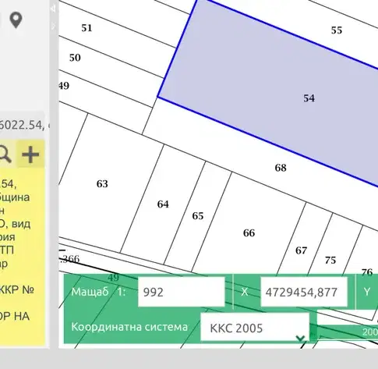Select parcel 55 on the map
This screenshot has width=378, height=369.
(x=337, y=30)
